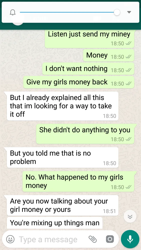Tap the "But I already explained" reply
This screenshot has width=141, height=250.
point(63,106)
